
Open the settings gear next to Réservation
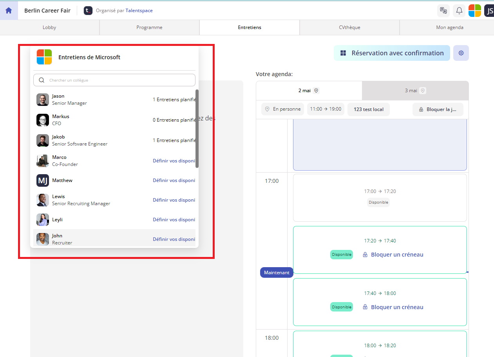461,53
